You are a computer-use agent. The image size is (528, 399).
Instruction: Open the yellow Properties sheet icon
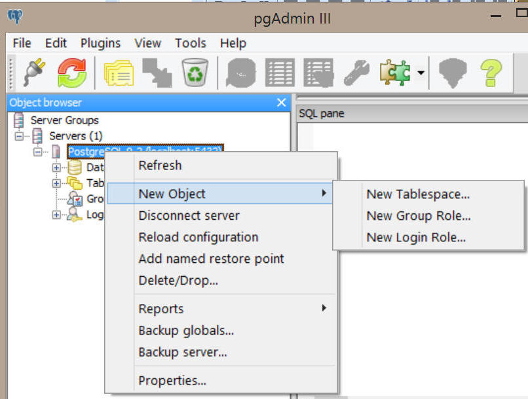coord(119,73)
